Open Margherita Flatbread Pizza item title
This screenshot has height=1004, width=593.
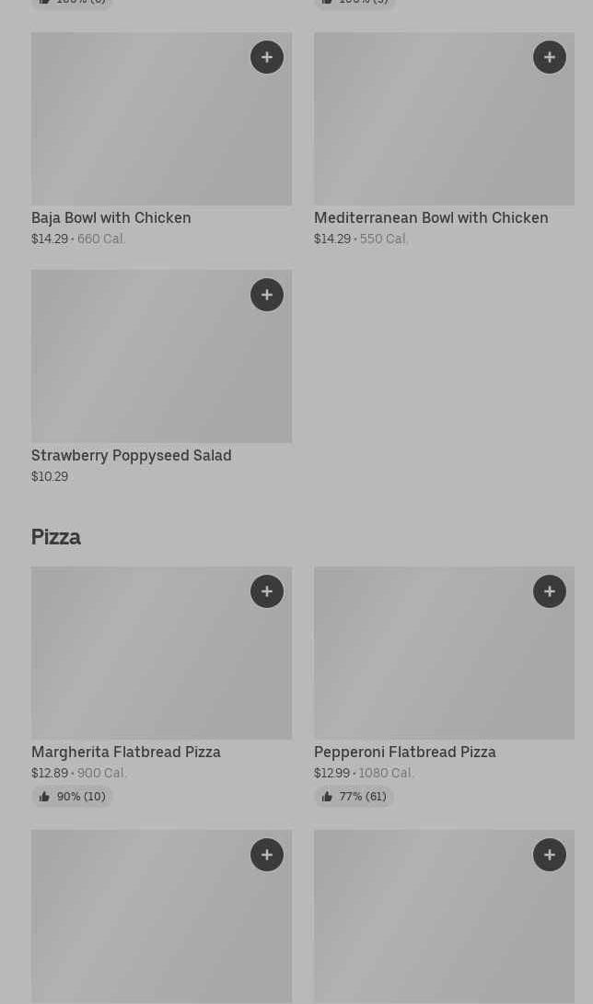pyautogui.click(x=126, y=753)
